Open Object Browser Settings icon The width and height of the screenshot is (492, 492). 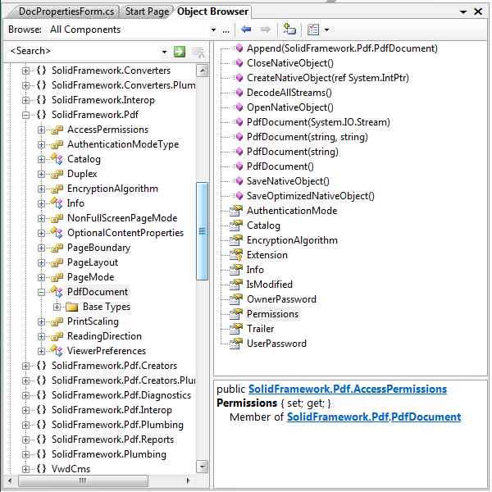(x=313, y=30)
